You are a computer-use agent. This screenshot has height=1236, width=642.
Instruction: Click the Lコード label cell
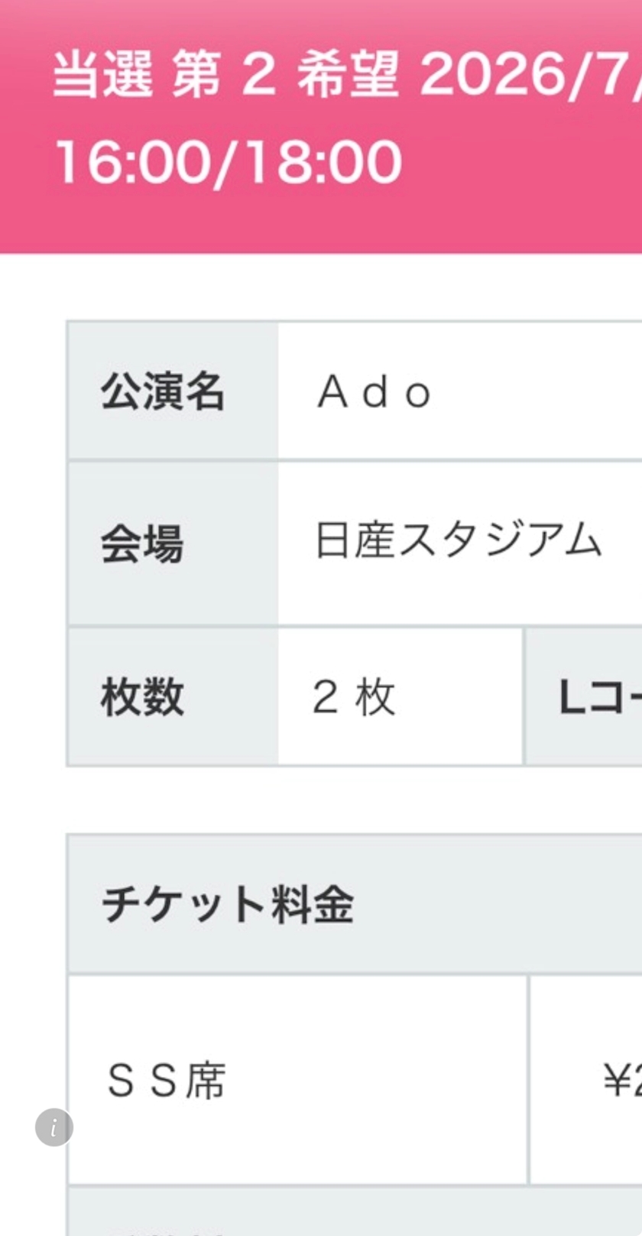pos(596,697)
